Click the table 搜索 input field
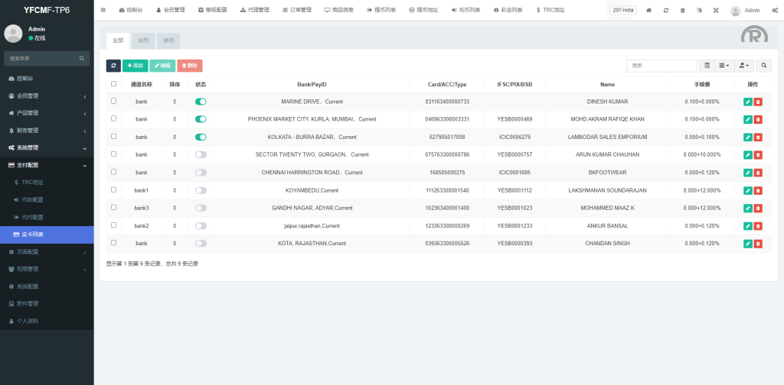Screen dimensions: 784x385 click(661, 66)
